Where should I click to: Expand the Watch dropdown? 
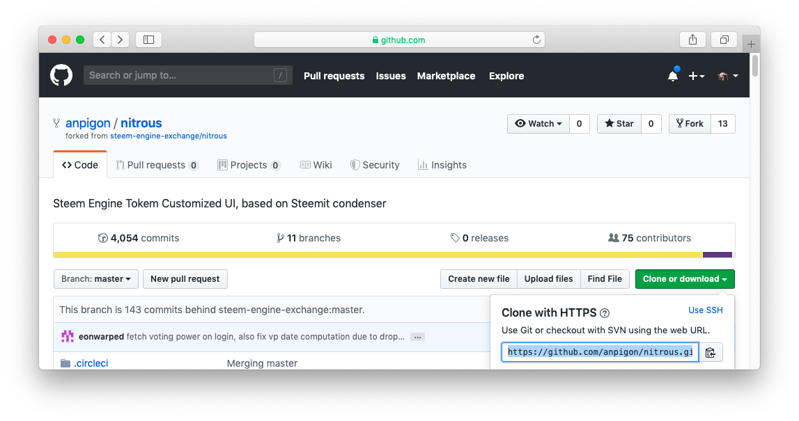pyautogui.click(x=538, y=124)
